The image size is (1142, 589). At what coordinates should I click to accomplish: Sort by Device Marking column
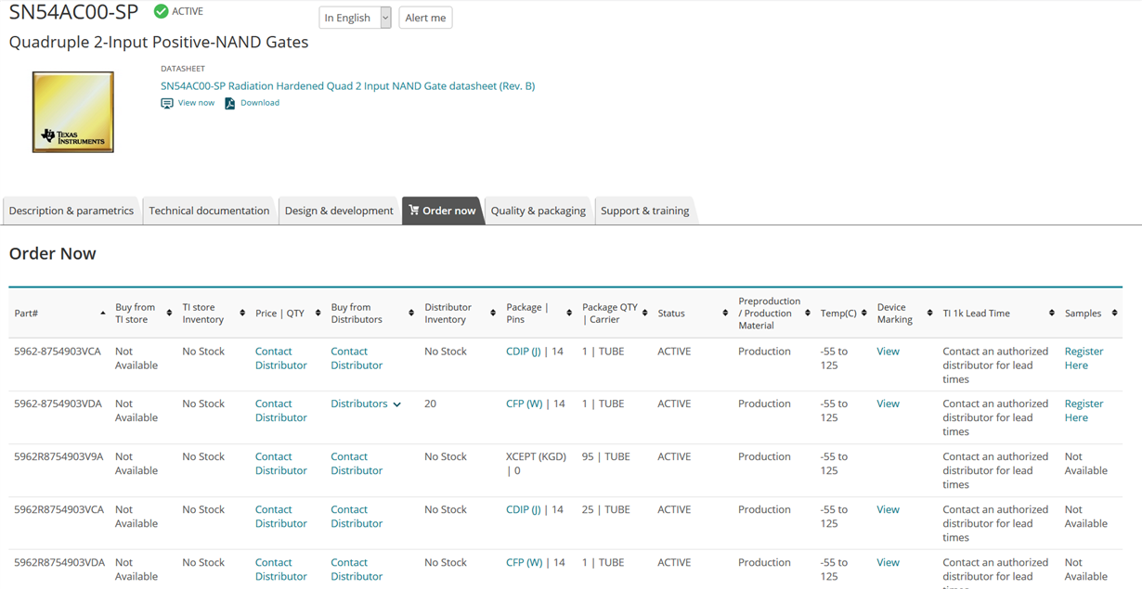(929, 314)
